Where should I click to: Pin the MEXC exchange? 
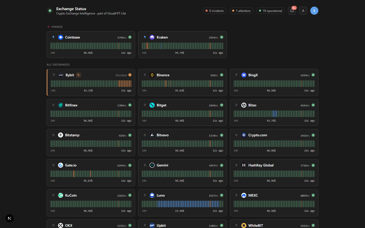(x=236, y=195)
